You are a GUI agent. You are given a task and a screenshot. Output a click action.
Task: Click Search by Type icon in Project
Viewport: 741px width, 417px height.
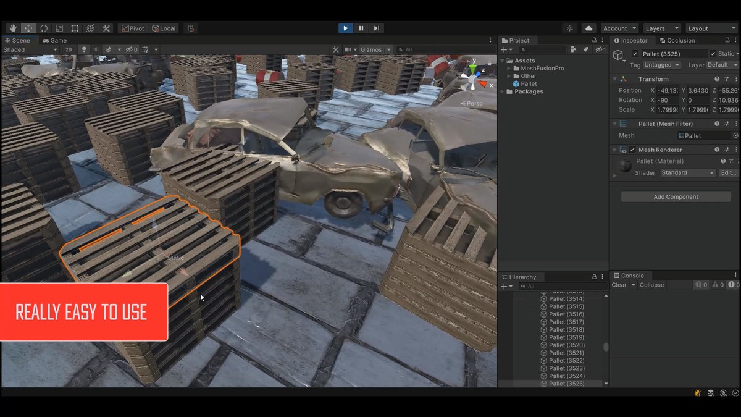[x=573, y=49]
